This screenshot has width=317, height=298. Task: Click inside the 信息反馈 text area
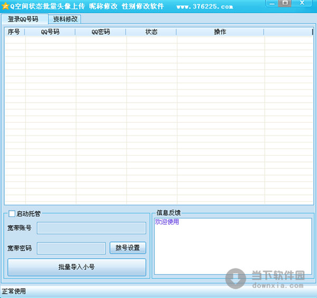click(x=232, y=249)
